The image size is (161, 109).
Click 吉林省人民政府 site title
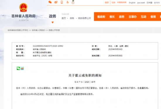click(23, 16)
